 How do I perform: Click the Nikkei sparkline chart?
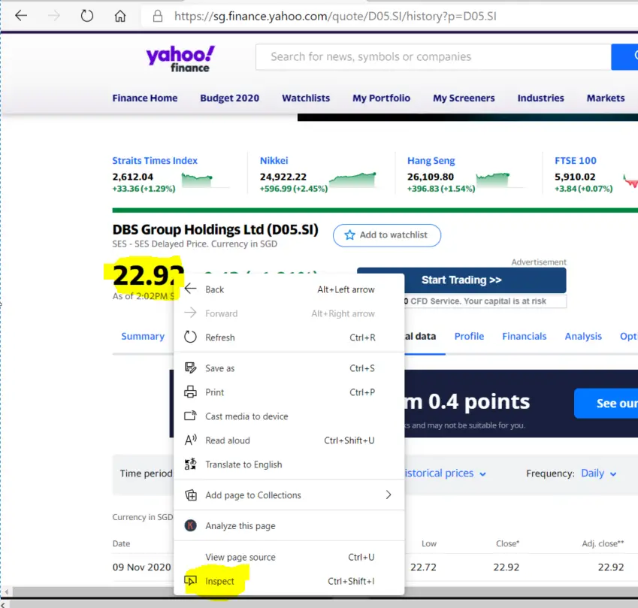(x=352, y=180)
